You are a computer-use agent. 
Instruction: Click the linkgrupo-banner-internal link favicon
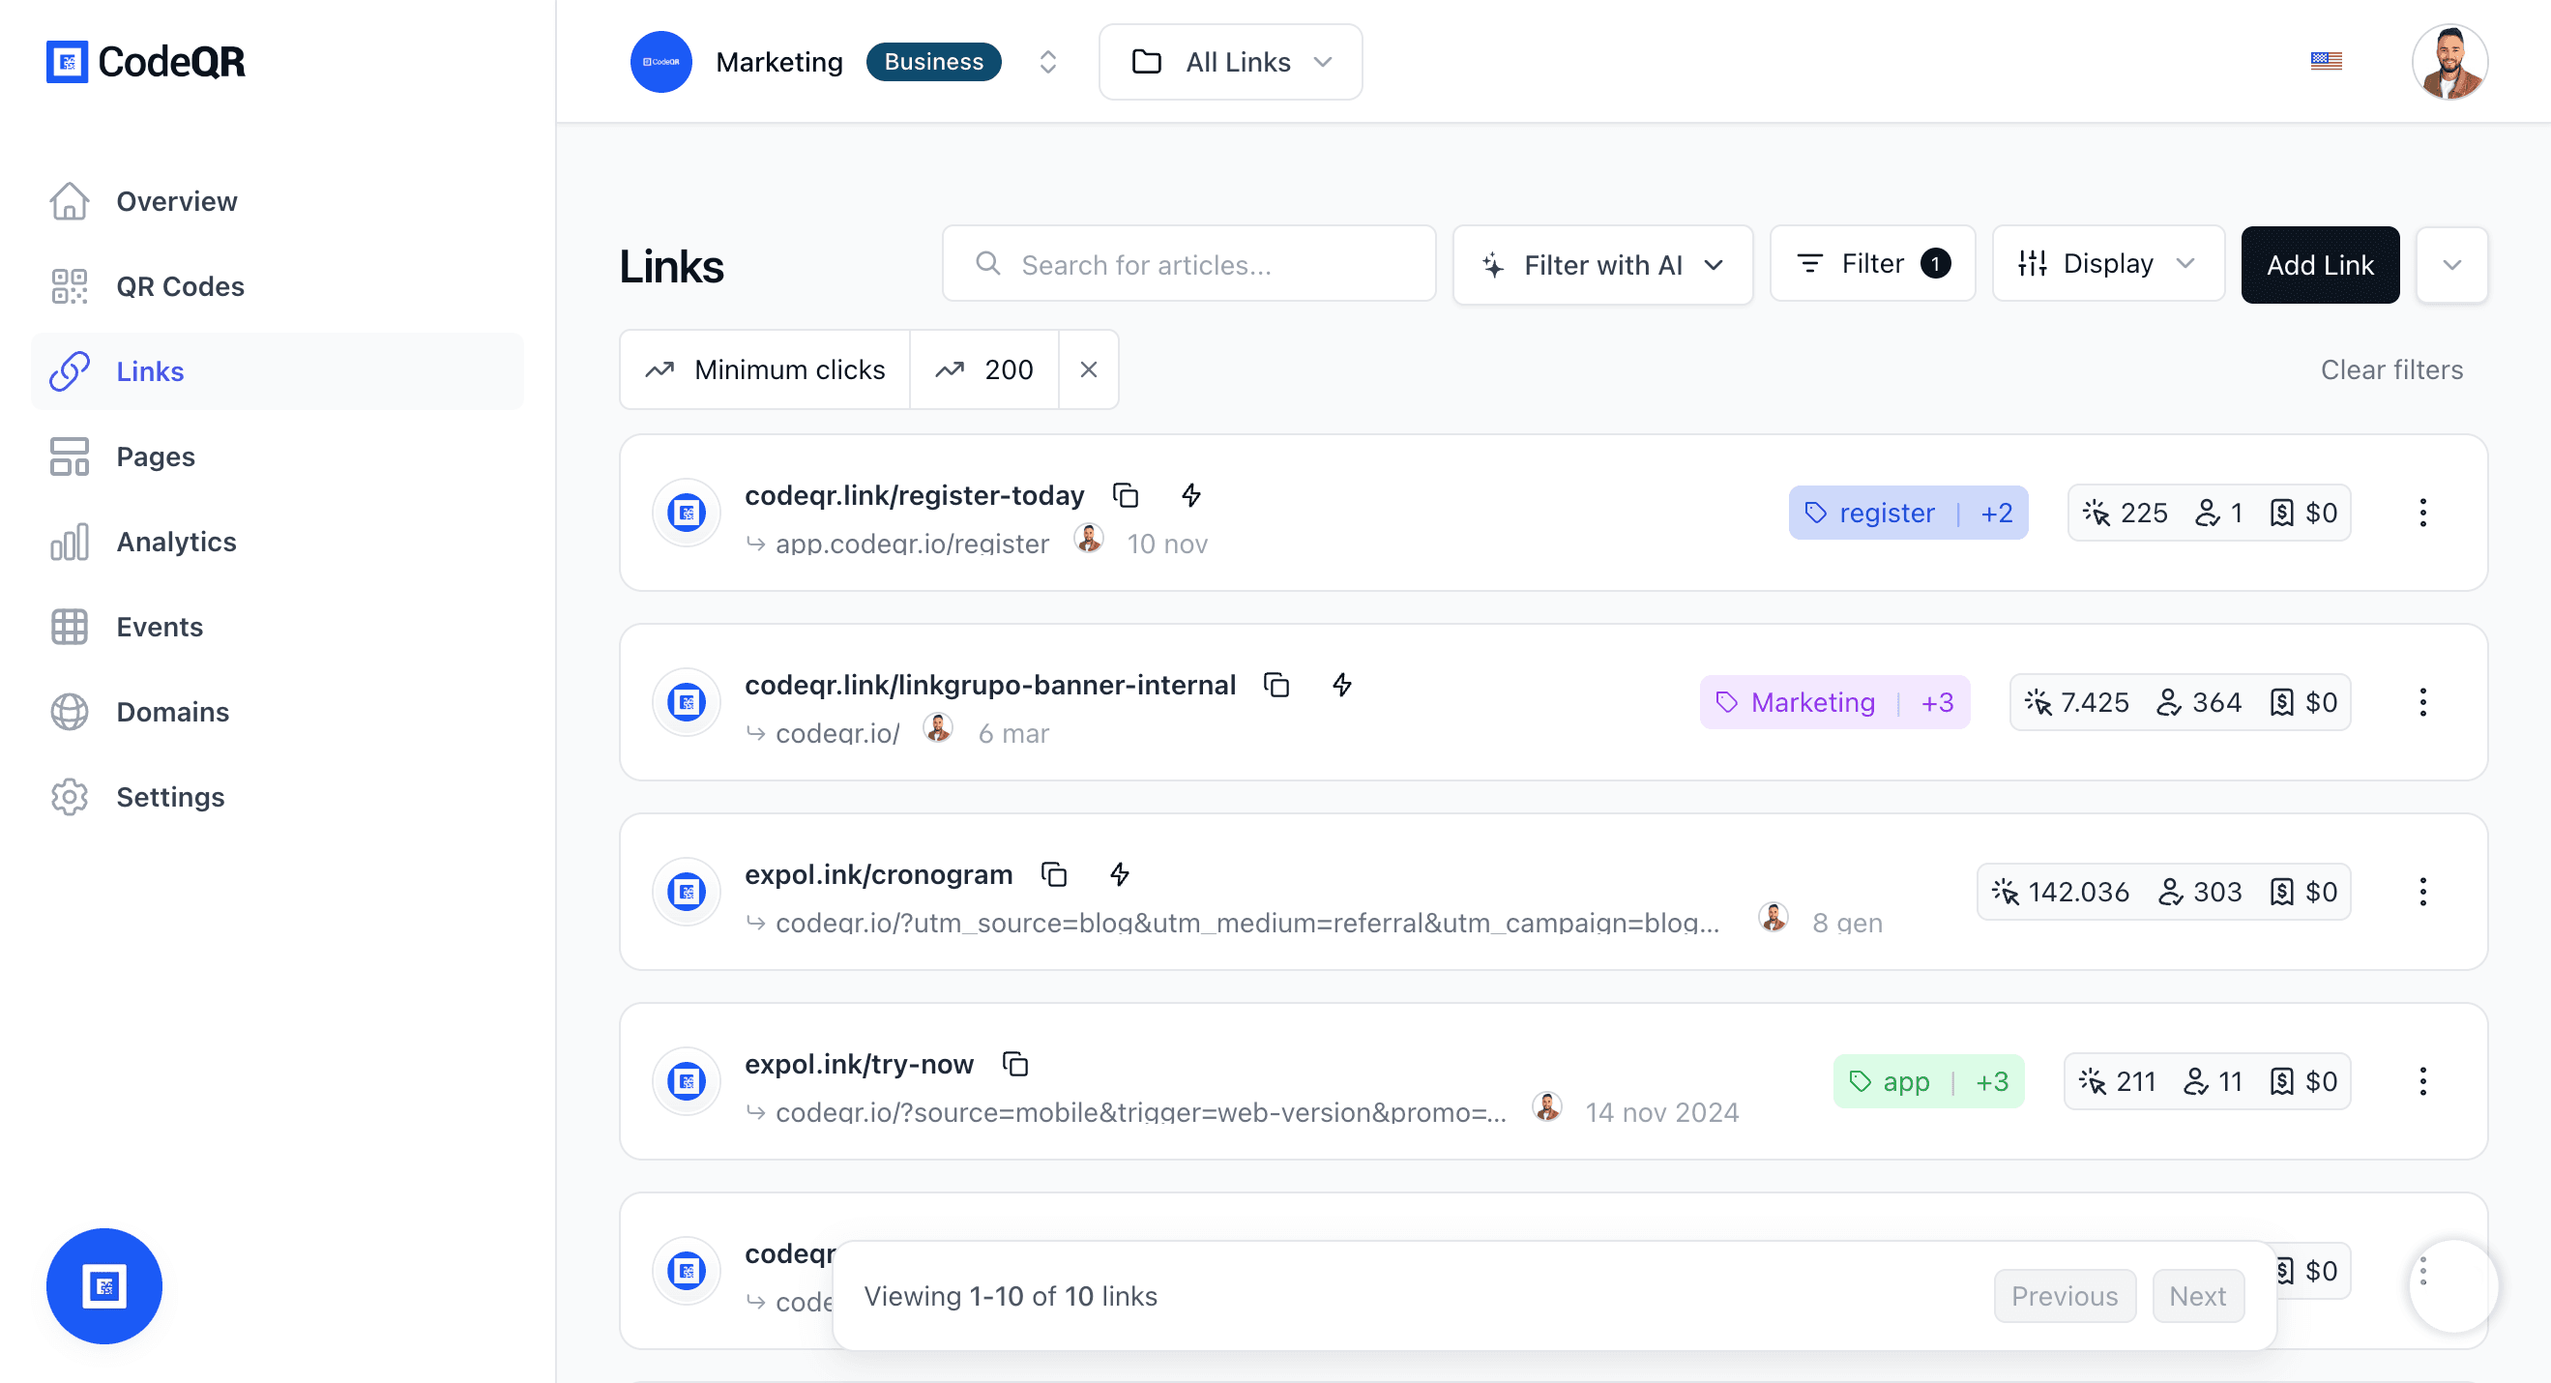pos(686,702)
